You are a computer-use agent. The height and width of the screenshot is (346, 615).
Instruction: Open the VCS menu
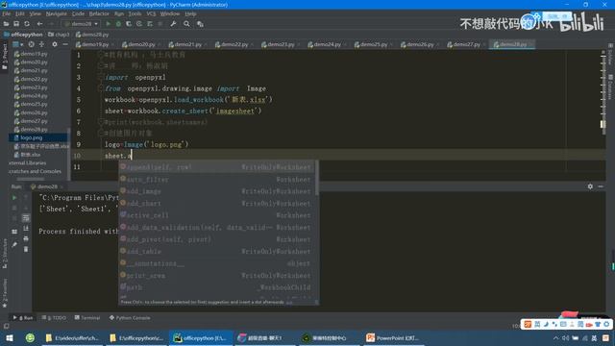pyautogui.click(x=151, y=13)
